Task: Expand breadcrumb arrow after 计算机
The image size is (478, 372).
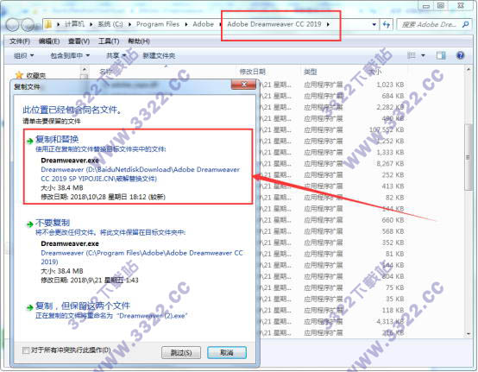Action: (x=91, y=24)
